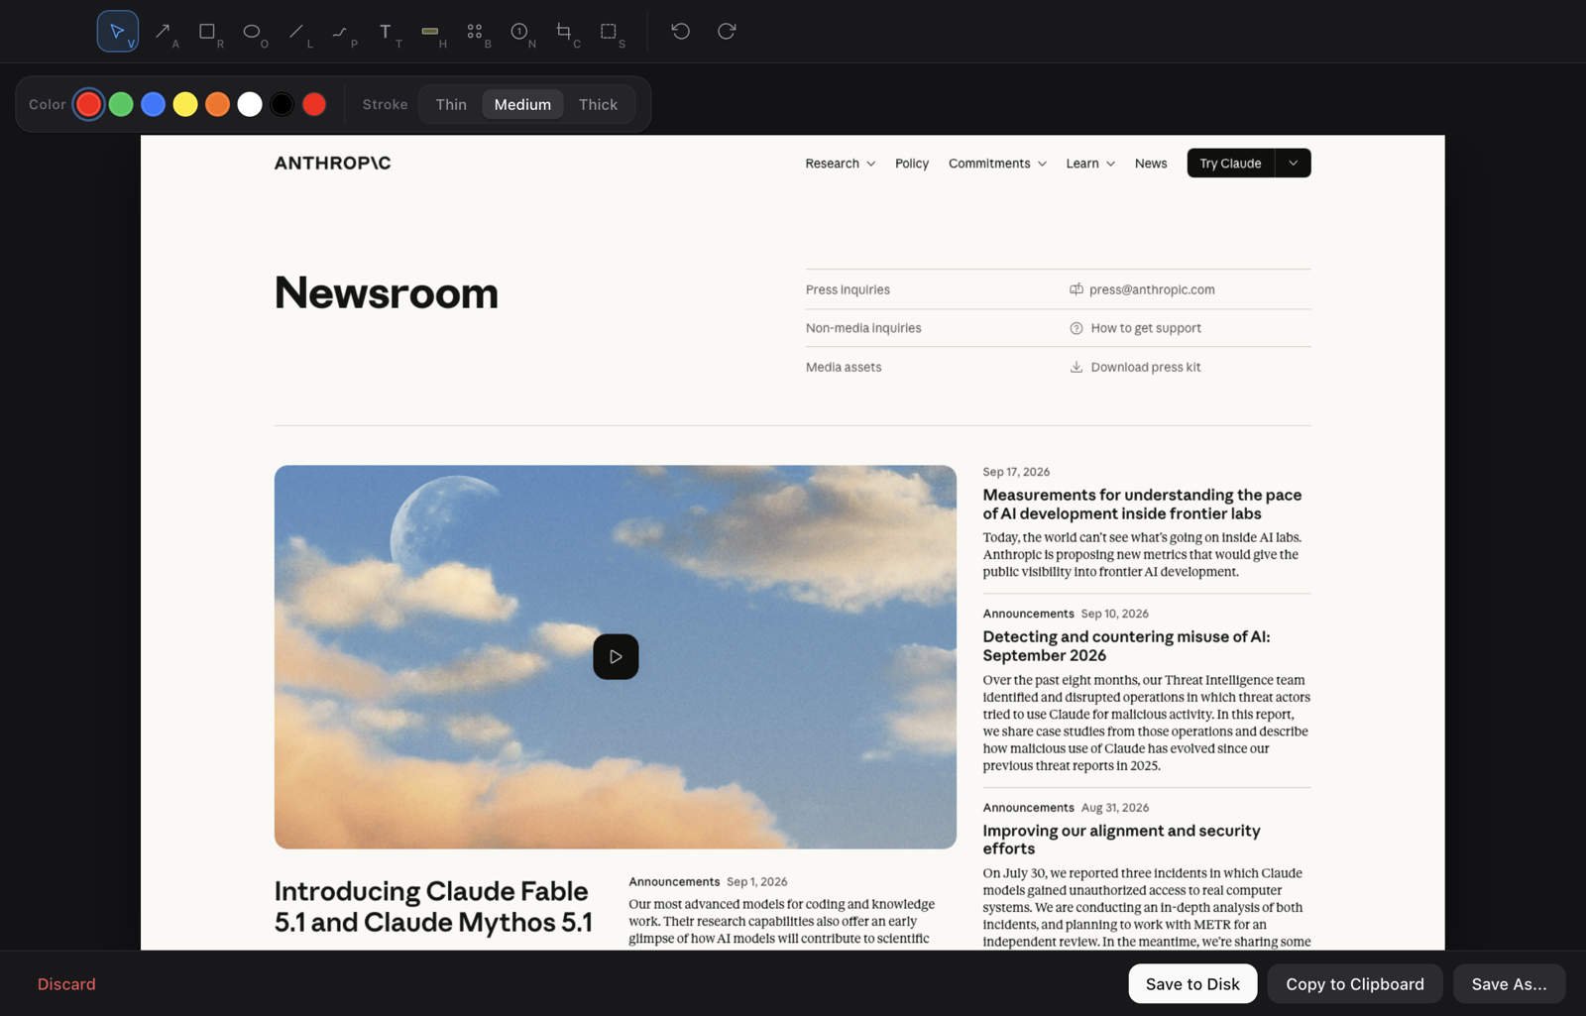
Task: Select the Crop tool
Action: click(564, 32)
